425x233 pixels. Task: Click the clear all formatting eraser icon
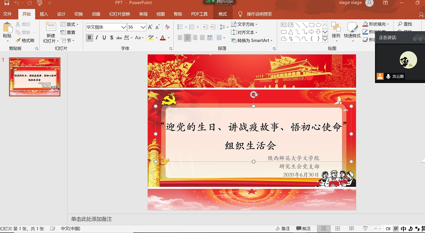coord(167,27)
